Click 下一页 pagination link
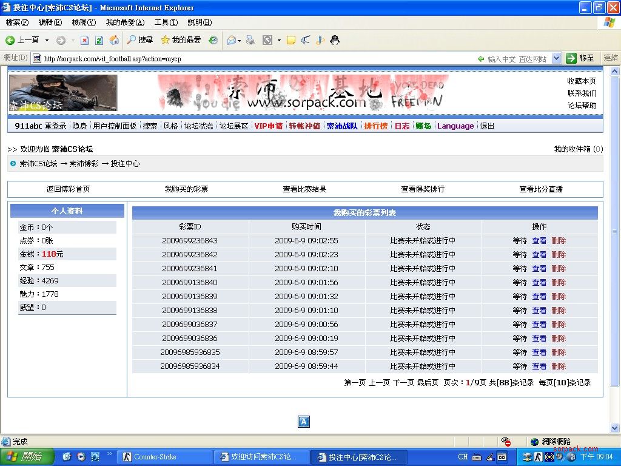Image resolution: width=621 pixels, height=466 pixels. click(x=403, y=383)
